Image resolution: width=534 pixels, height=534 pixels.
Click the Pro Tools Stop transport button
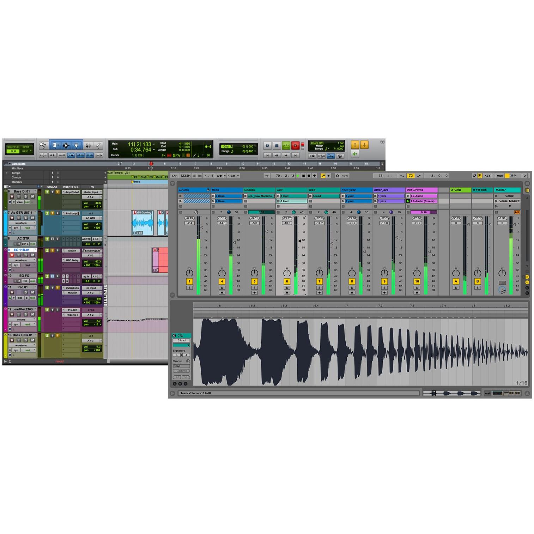[x=277, y=145]
